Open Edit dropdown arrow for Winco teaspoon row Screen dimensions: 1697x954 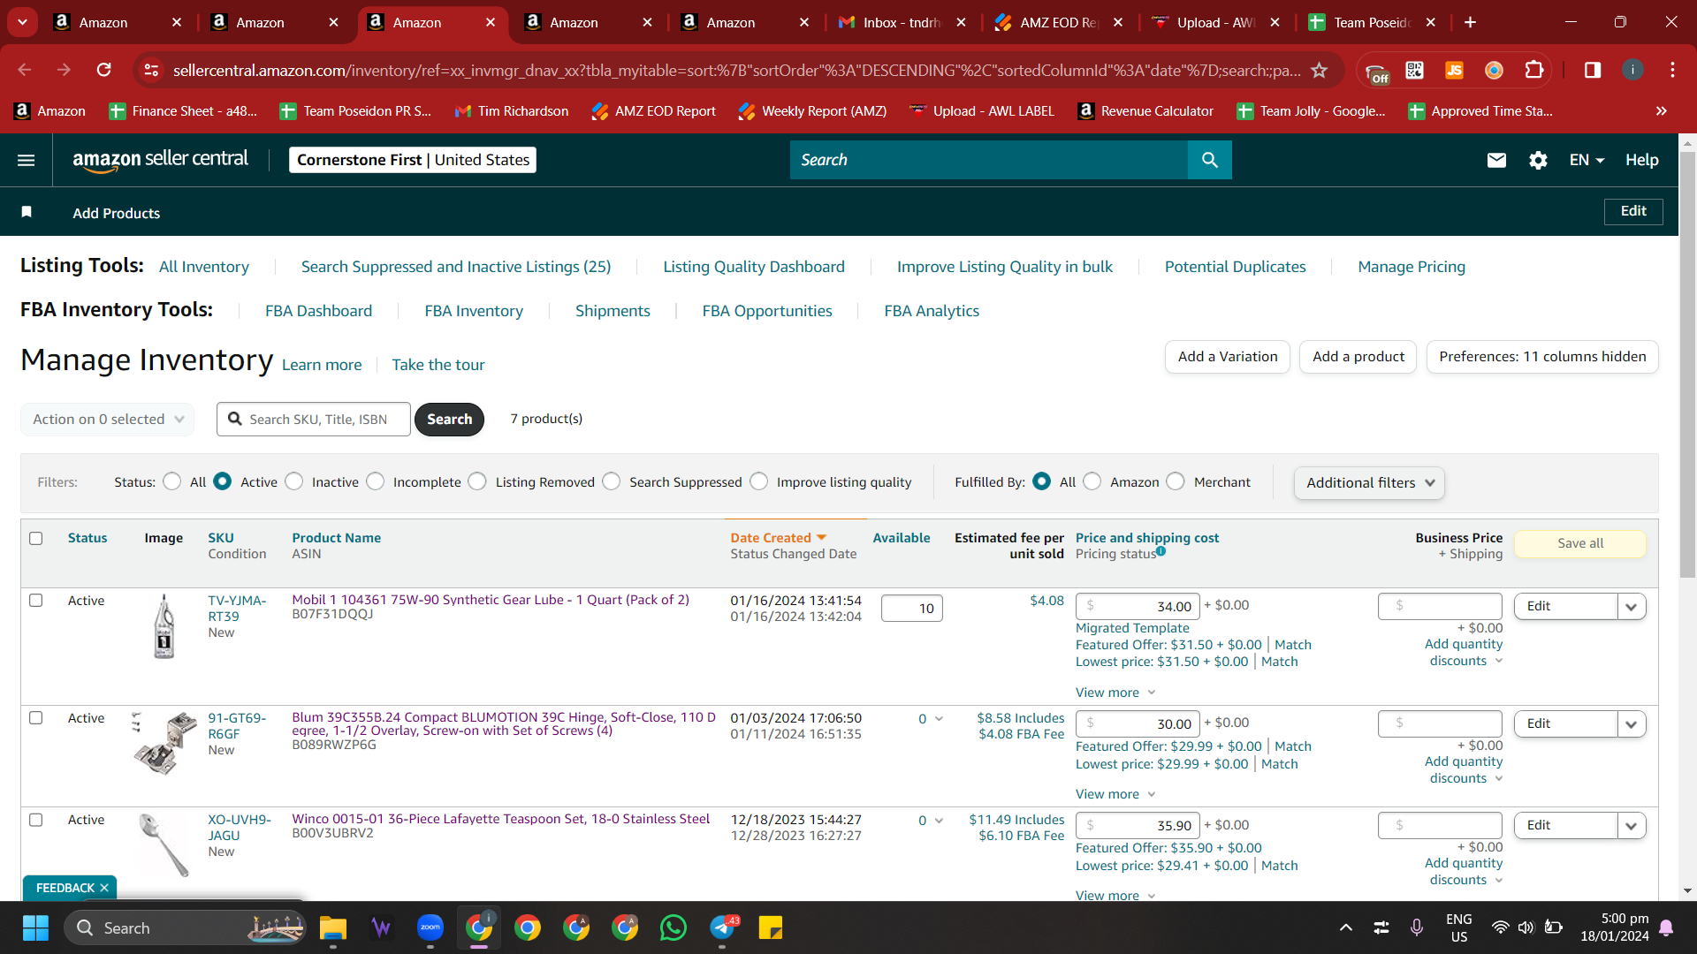click(x=1631, y=825)
